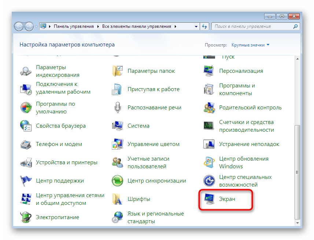Image resolution: width=314 pixels, height=240 pixels.
Task: Open Управление цветом icon
Action: (118, 144)
